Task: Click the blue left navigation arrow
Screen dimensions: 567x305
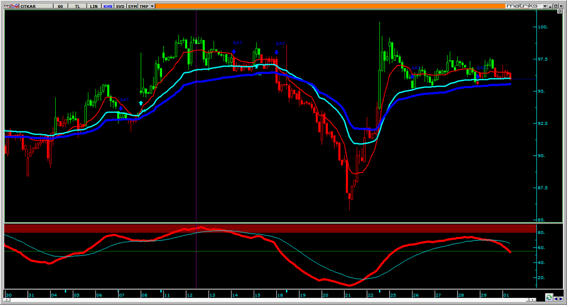Action: pos(556,299)
